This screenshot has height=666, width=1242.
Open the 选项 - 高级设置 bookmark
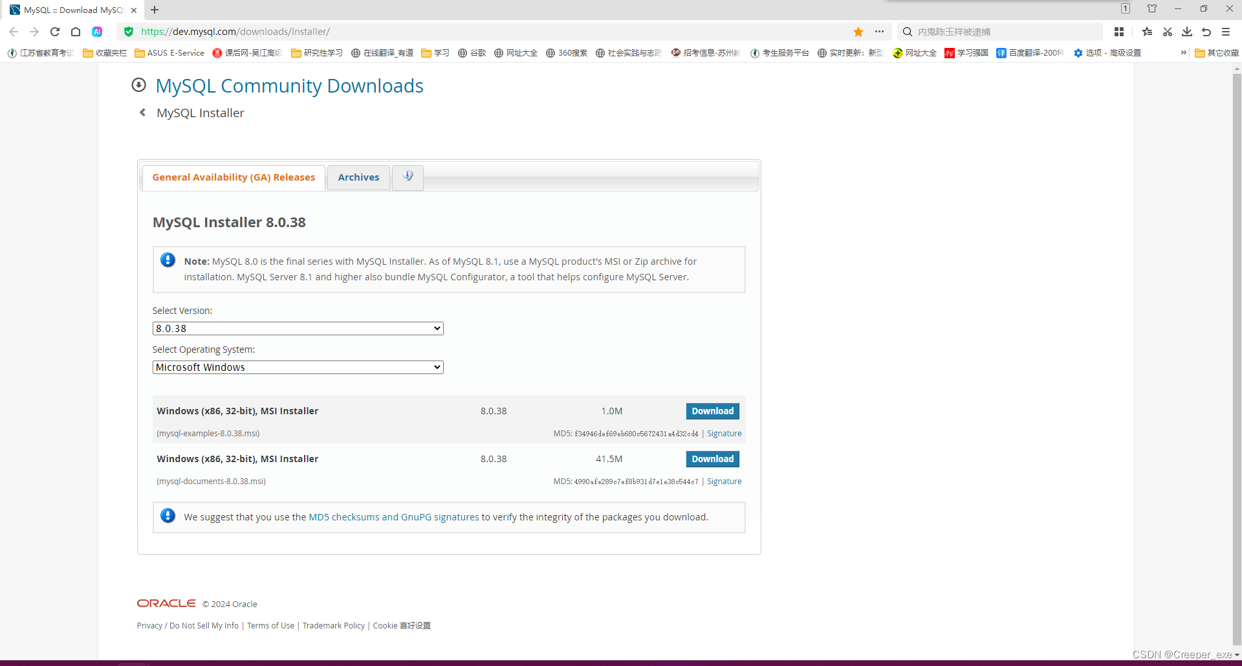coord(1107,53)
